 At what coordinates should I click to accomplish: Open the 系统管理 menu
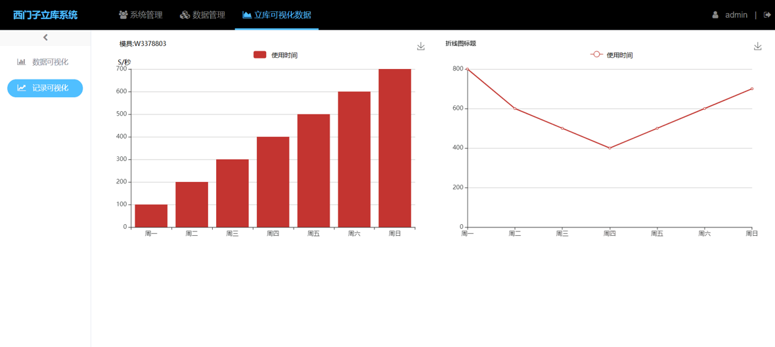click(x=141, y=15)
